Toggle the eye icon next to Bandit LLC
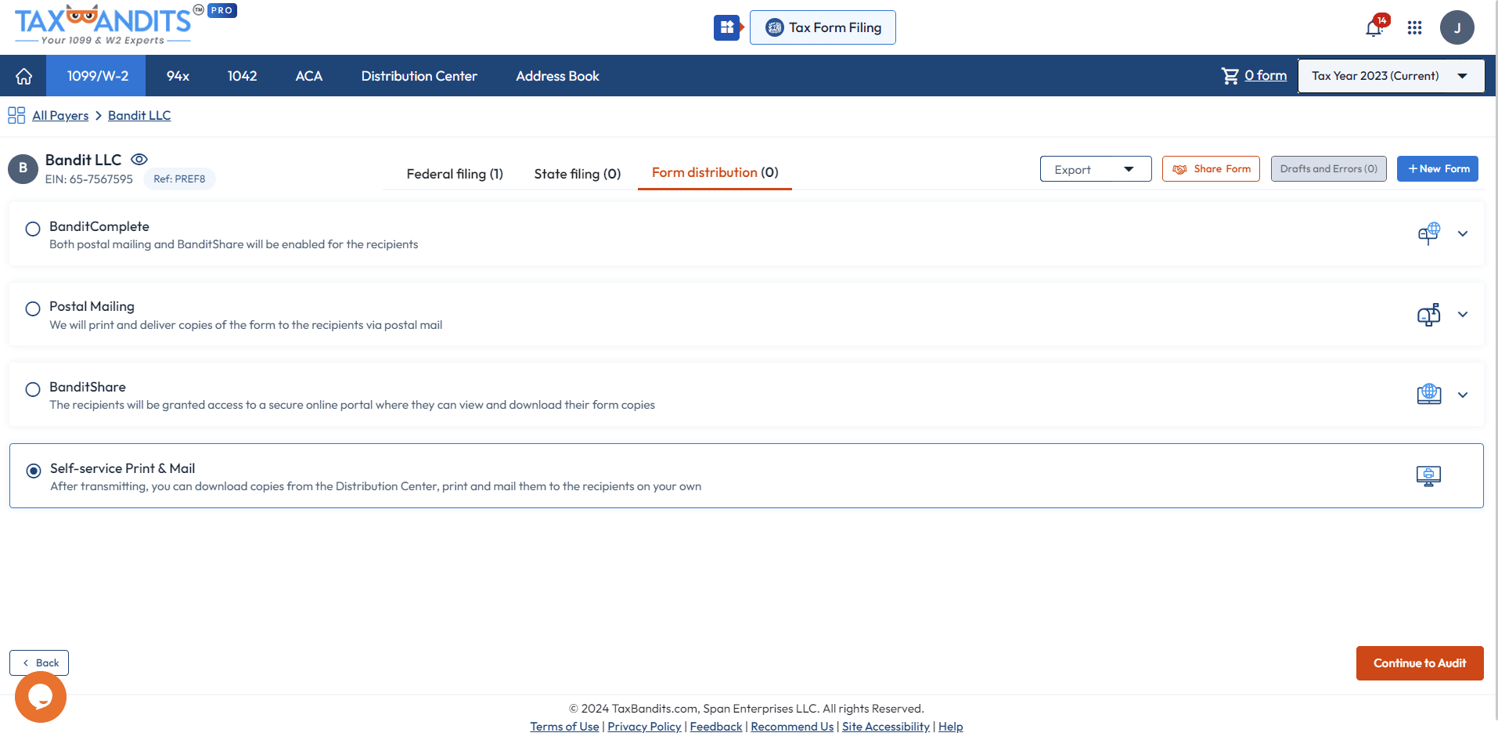This screenshot has width=1498, height=740. (x=139, y=160)
